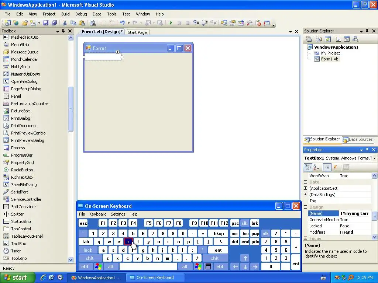Click the spacebar on On-Screen Keyboard
The width and height of the screenshot is (378, 283).
pyautogui.click(x=148, y=267)
